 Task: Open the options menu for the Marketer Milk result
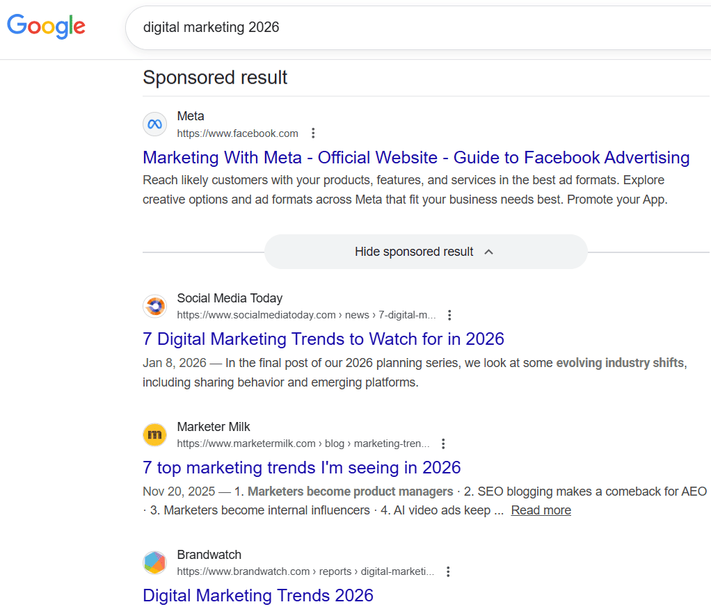(x=443, y=443)
